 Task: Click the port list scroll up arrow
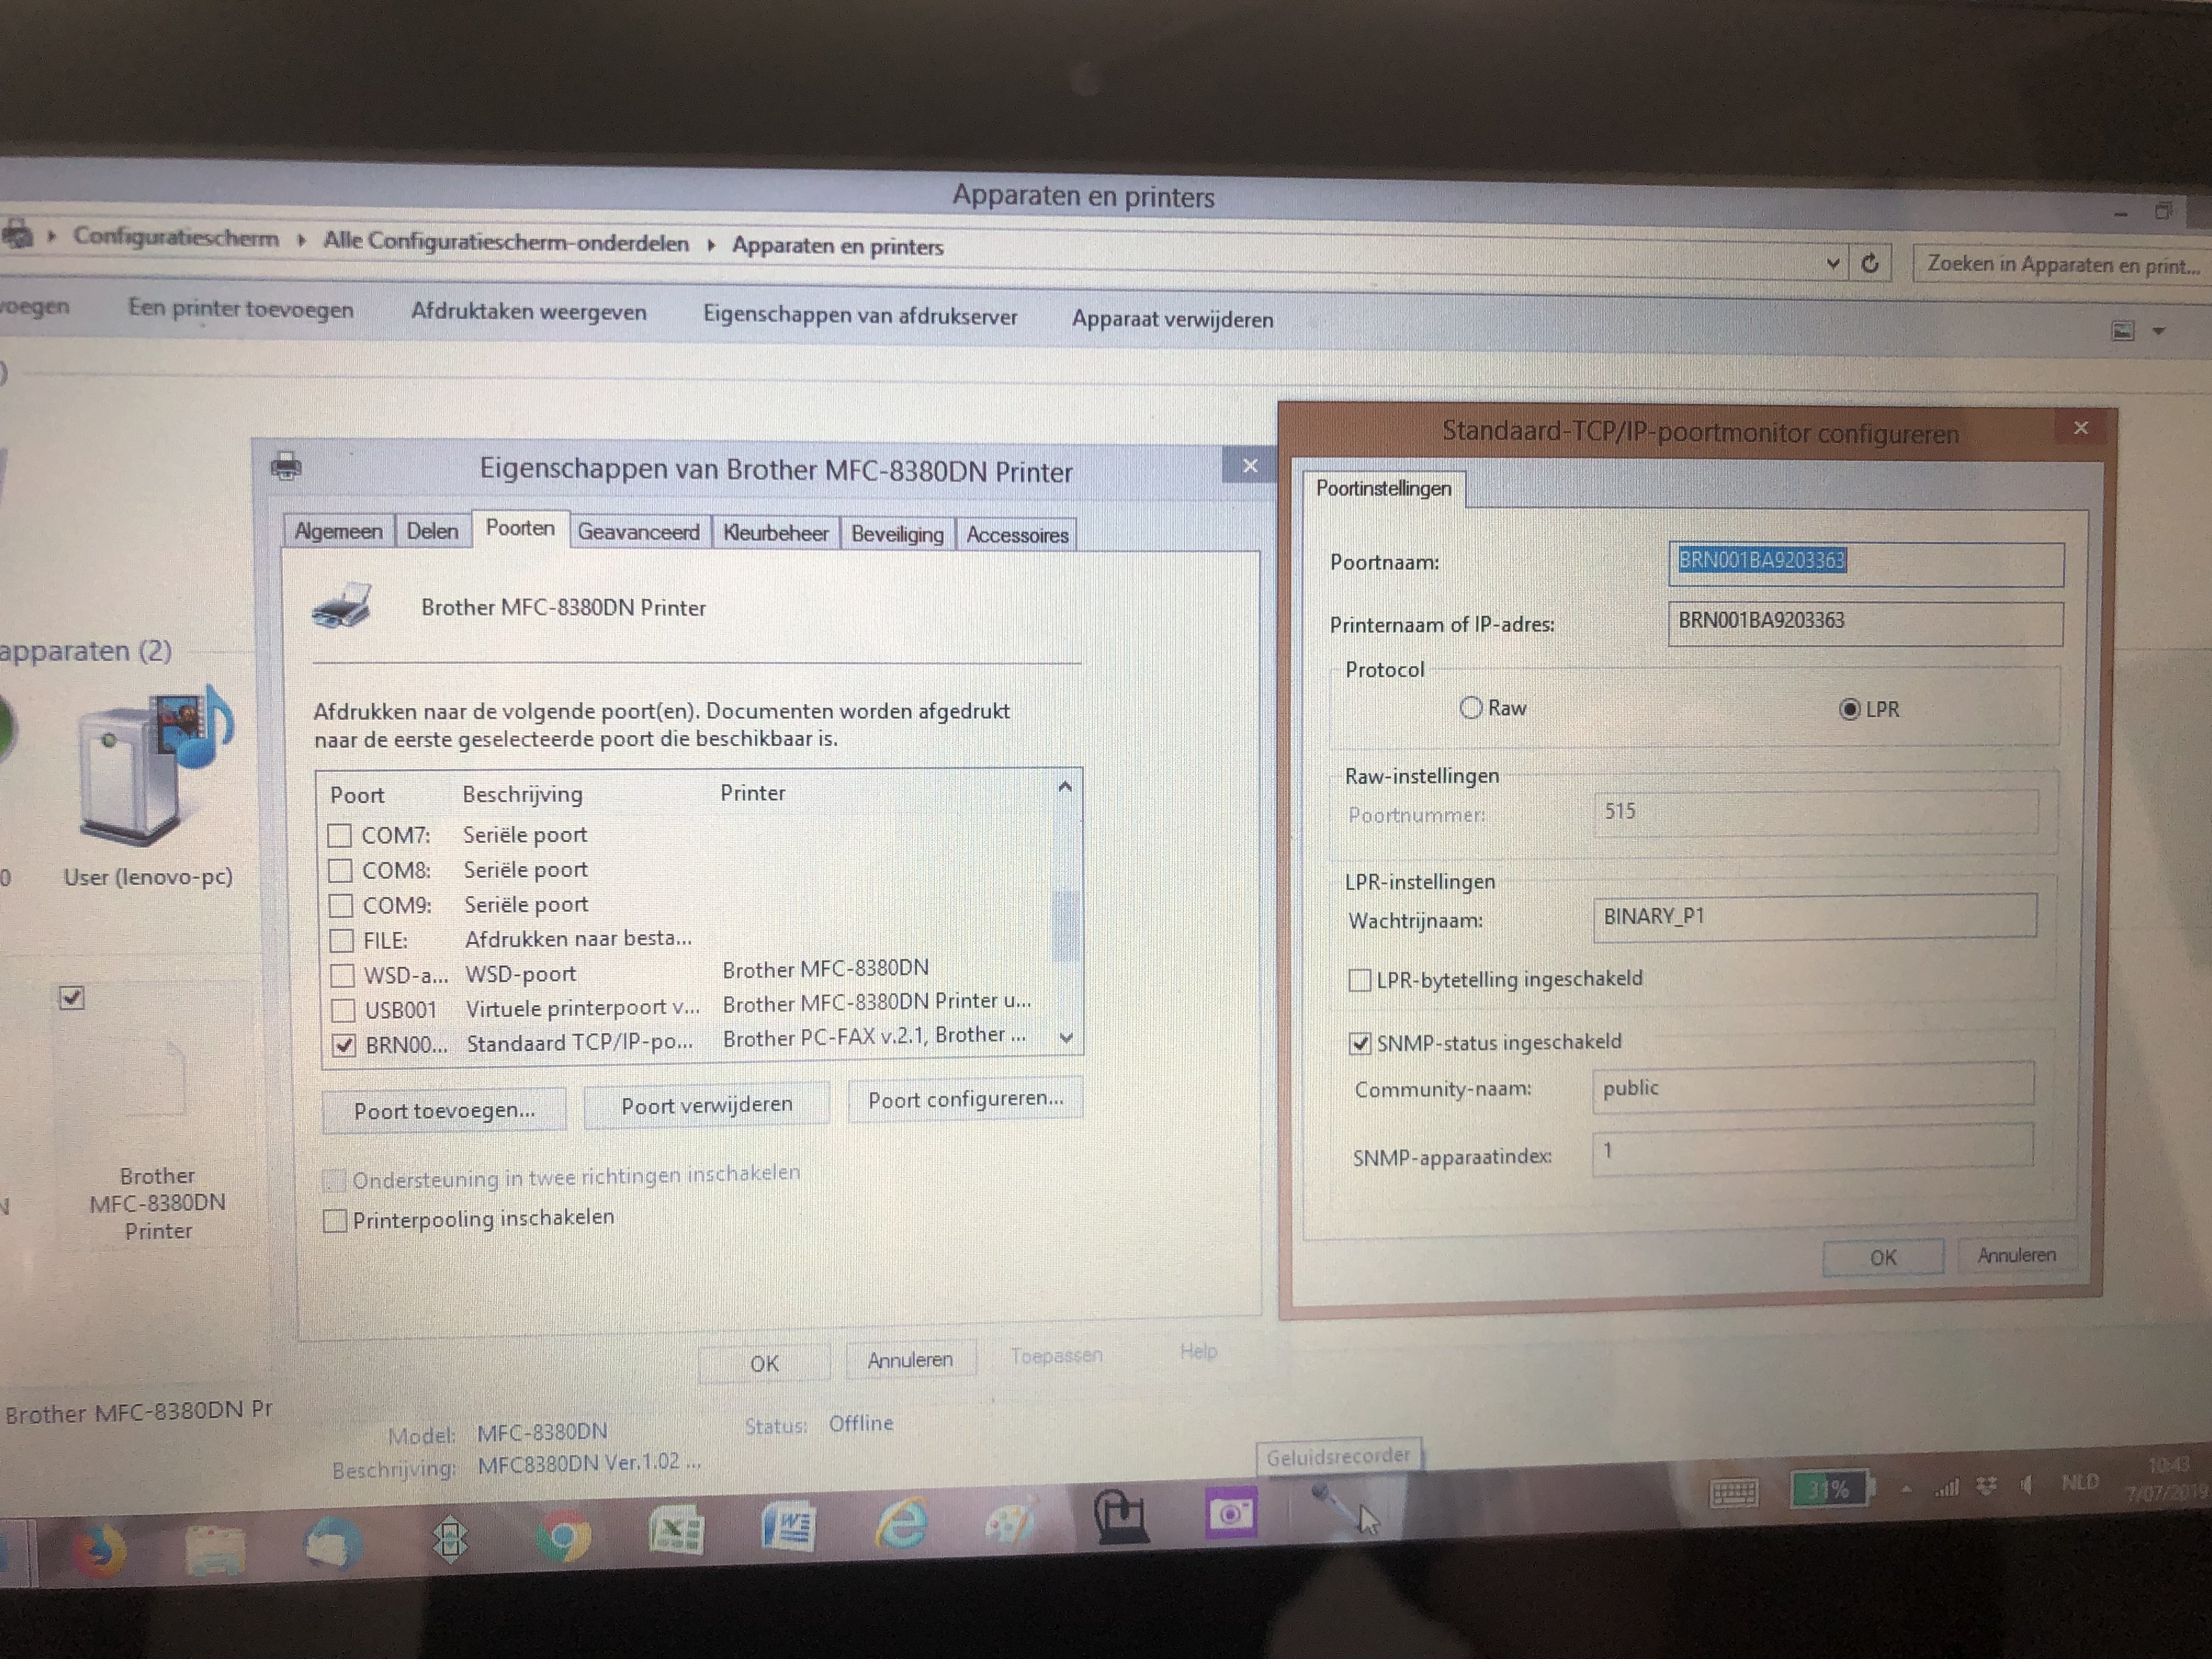[1065, 788]
